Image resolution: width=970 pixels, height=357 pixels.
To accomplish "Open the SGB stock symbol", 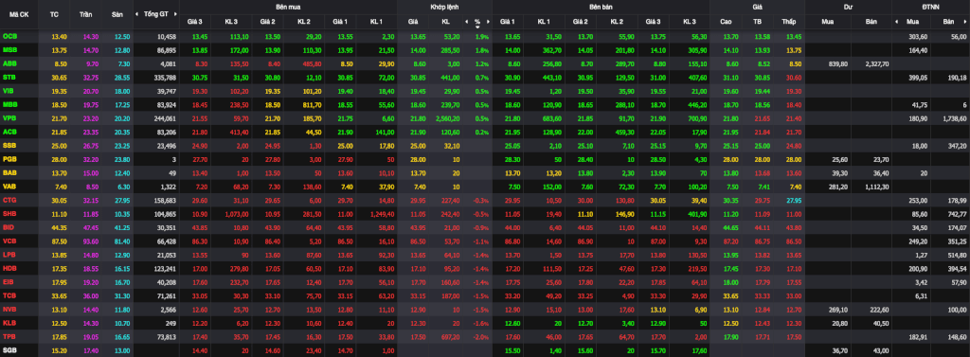I will 9,349.
